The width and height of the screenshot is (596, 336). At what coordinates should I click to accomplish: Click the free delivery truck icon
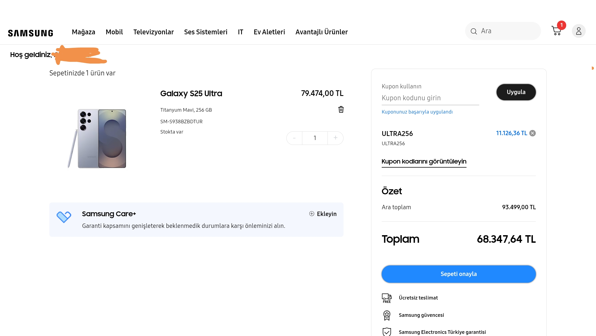[387, 298]
